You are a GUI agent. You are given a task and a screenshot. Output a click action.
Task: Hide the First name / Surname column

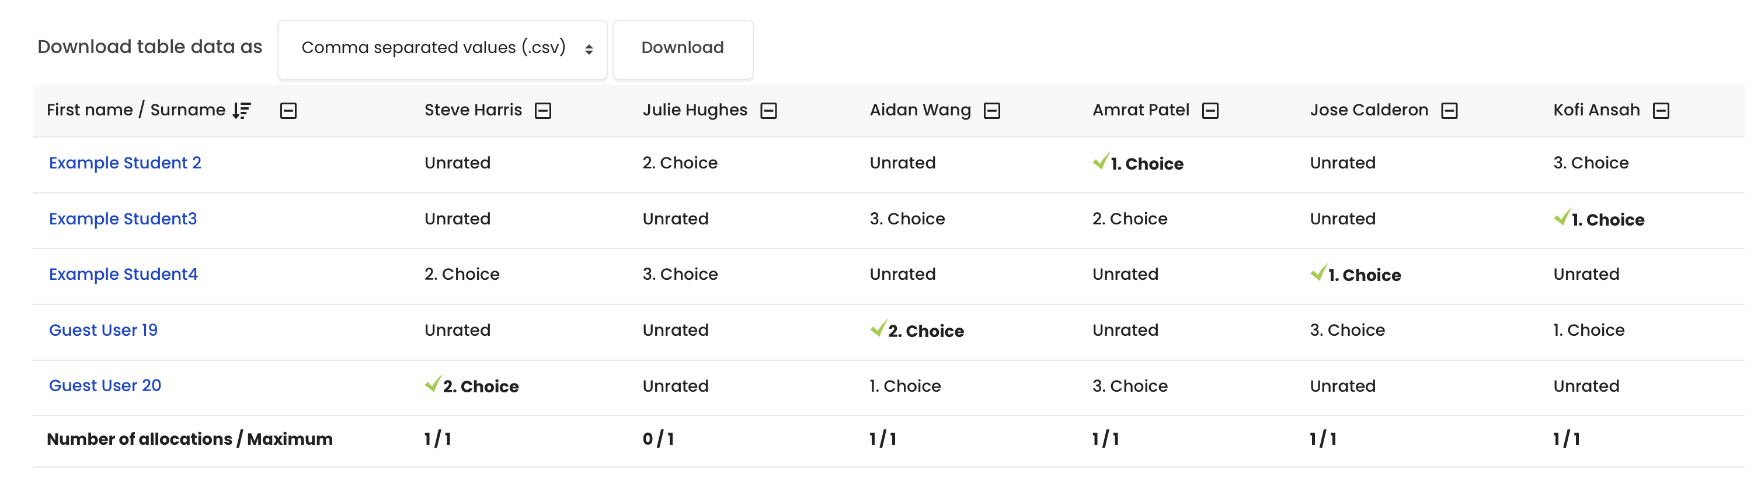288,111
